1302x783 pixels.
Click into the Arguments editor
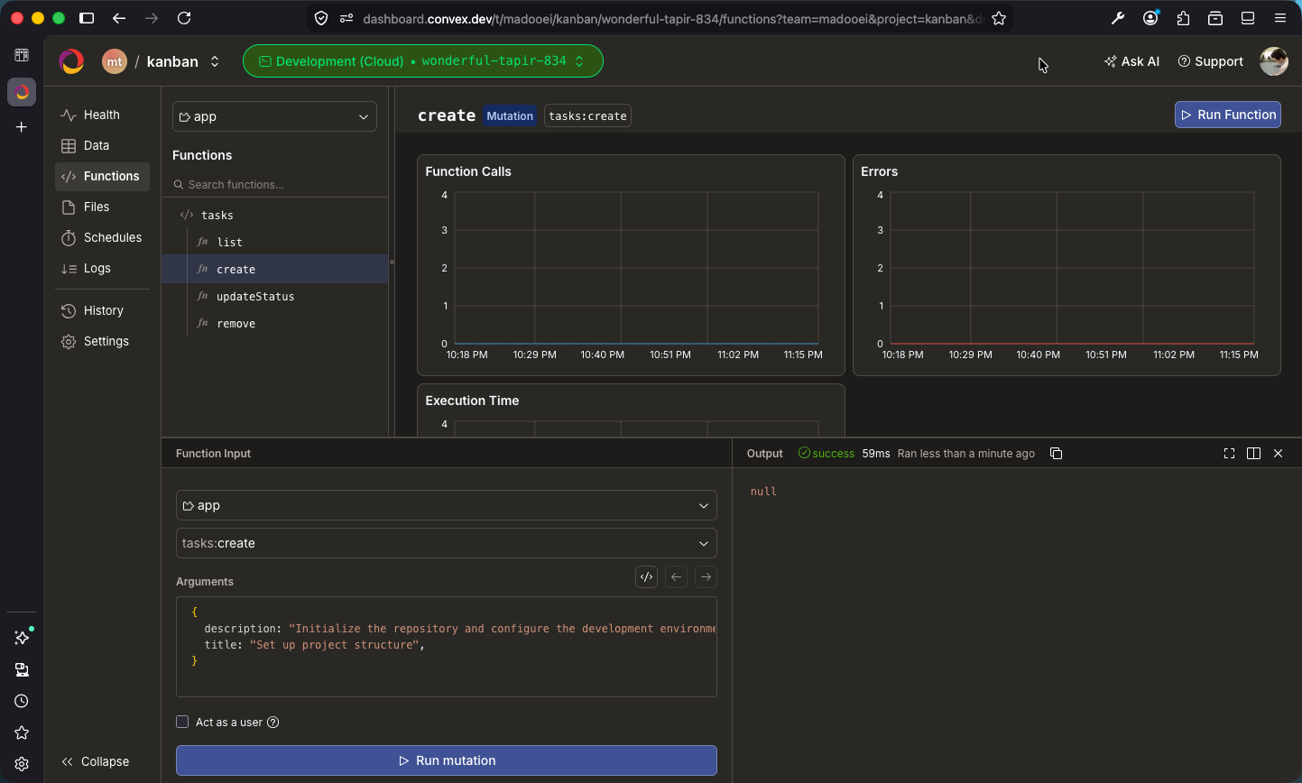pos(446,646)
